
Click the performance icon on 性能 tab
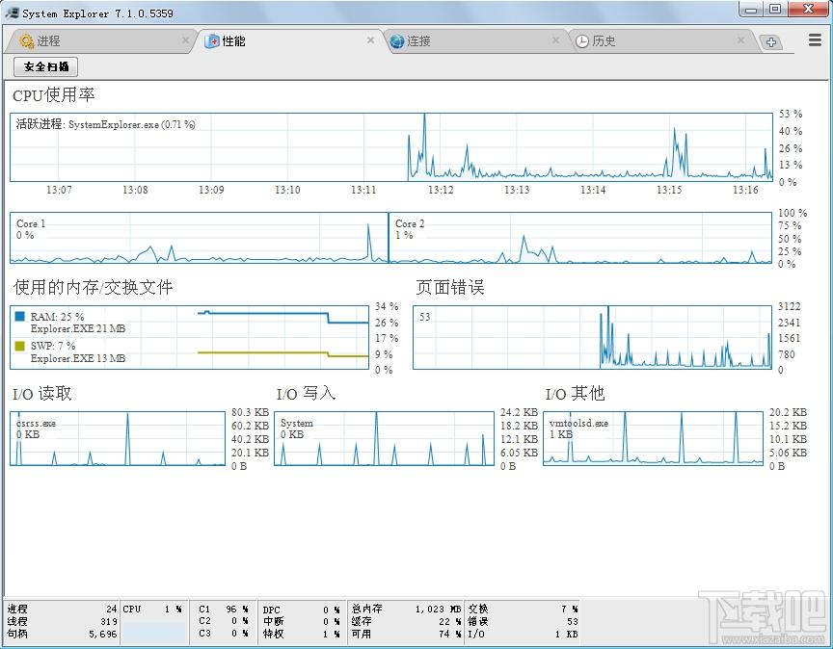coord(212,40)
